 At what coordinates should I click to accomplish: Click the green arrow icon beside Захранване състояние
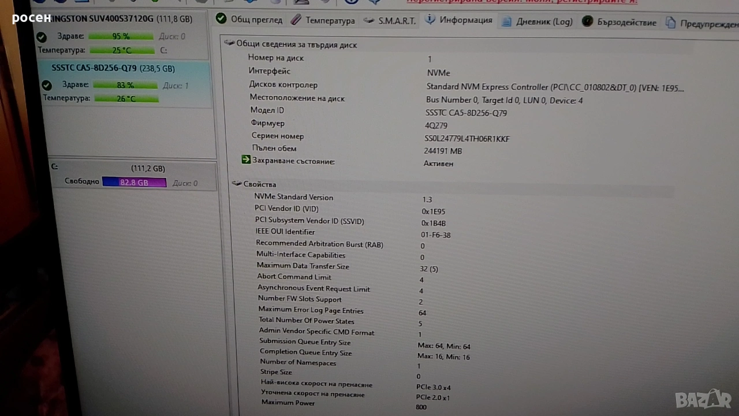tap(246, 160)
